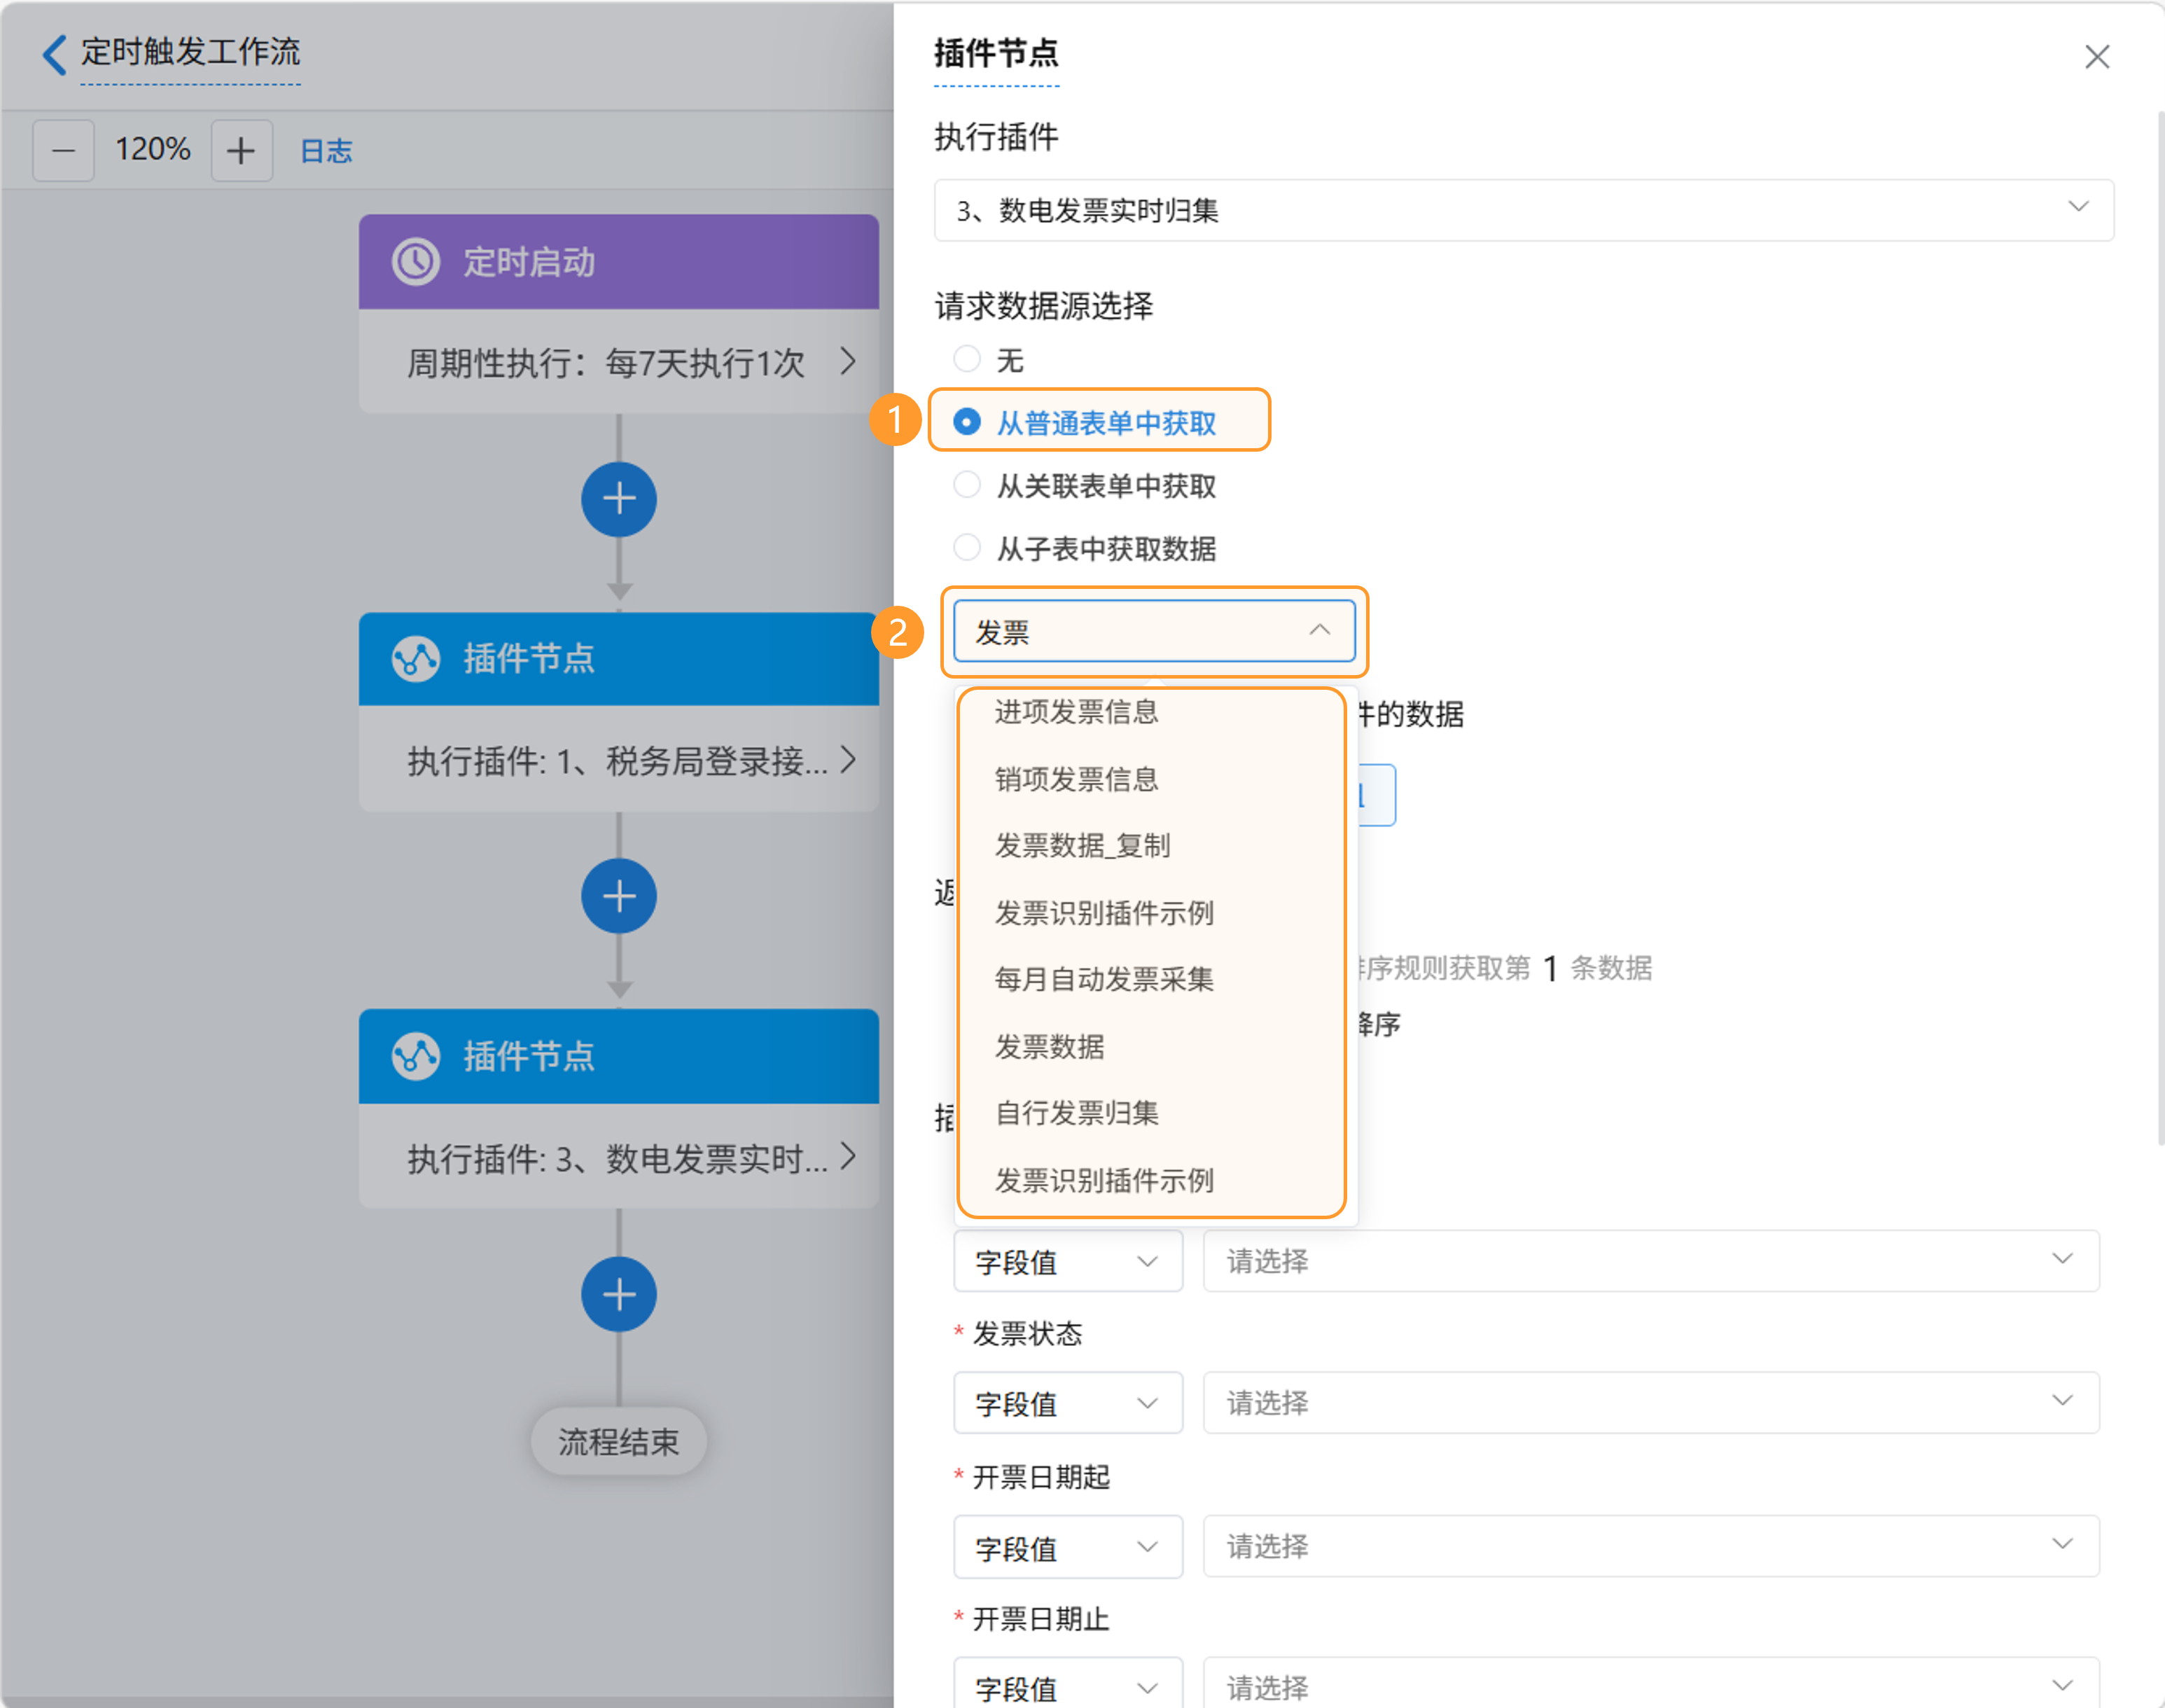
Task: Select the 无 data source option
Action: (x=966, y=359)
